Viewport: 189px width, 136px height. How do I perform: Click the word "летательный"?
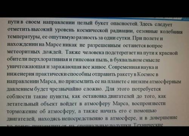22,104
